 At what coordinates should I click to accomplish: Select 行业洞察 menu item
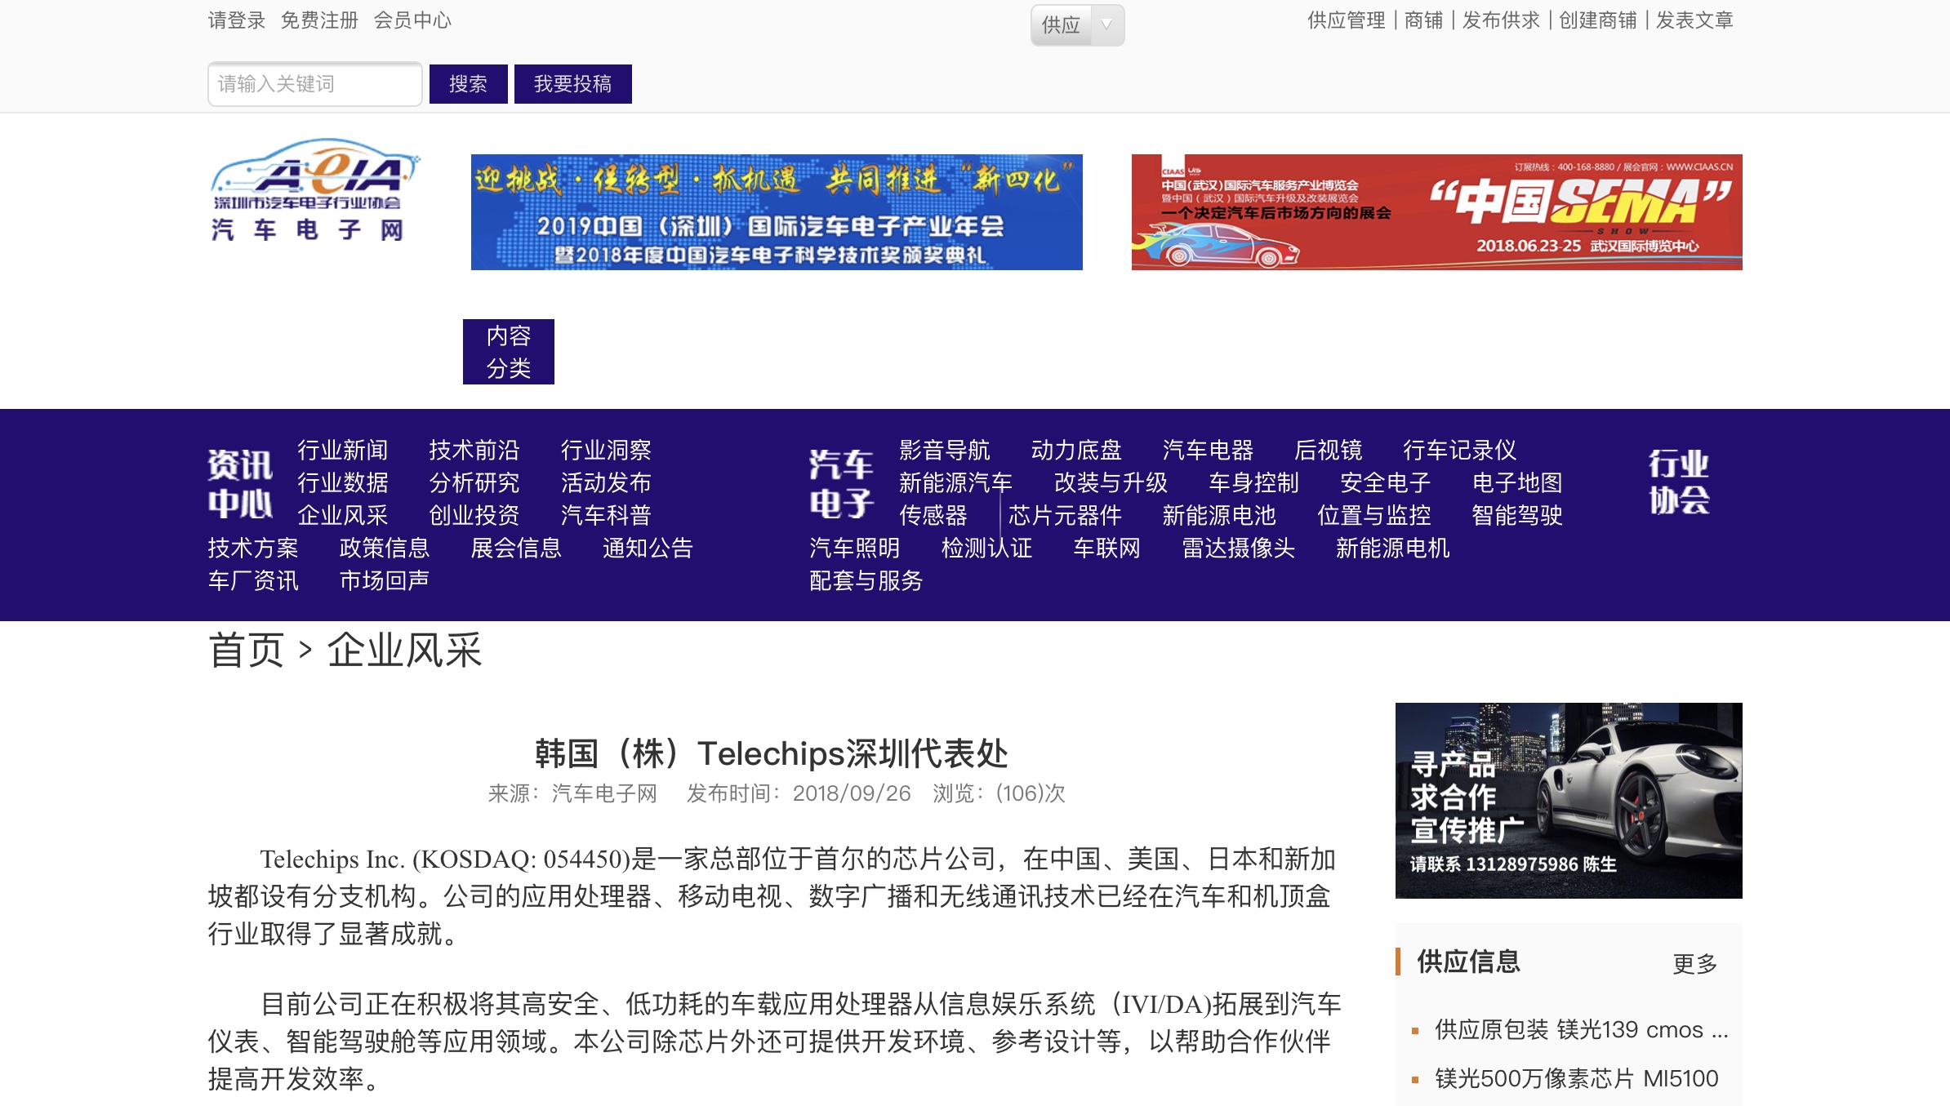click(606, 450)
